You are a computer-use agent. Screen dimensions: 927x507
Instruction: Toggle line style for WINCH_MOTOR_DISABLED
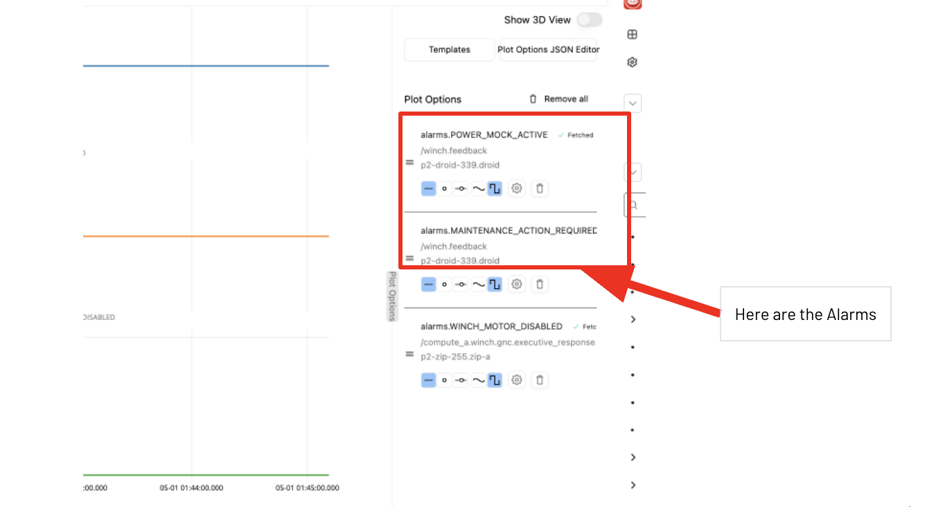click(428, 380)
